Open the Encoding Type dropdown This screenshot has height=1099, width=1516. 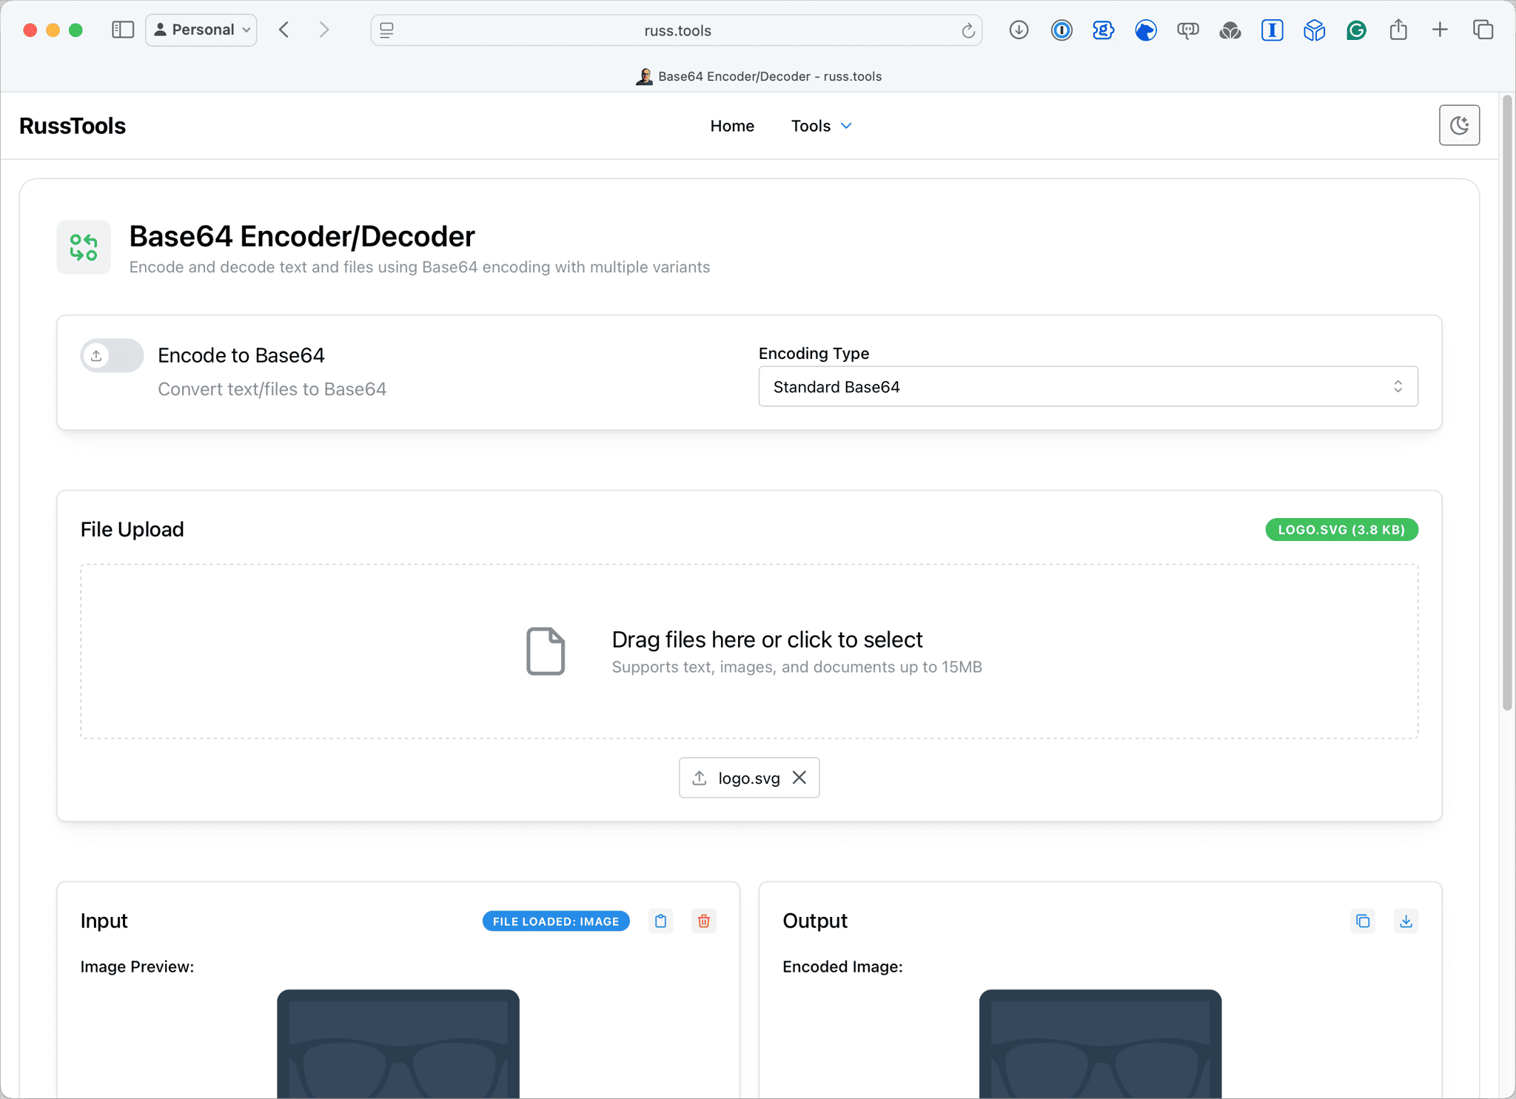coord(1087,387)
